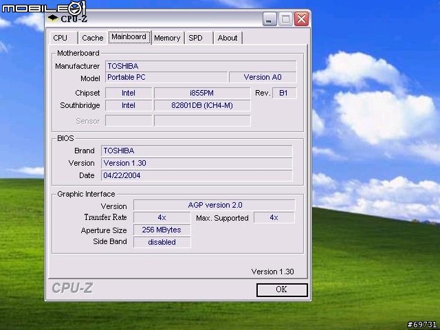Click the CPU-Z title bar icon

[x=53, y=19]
